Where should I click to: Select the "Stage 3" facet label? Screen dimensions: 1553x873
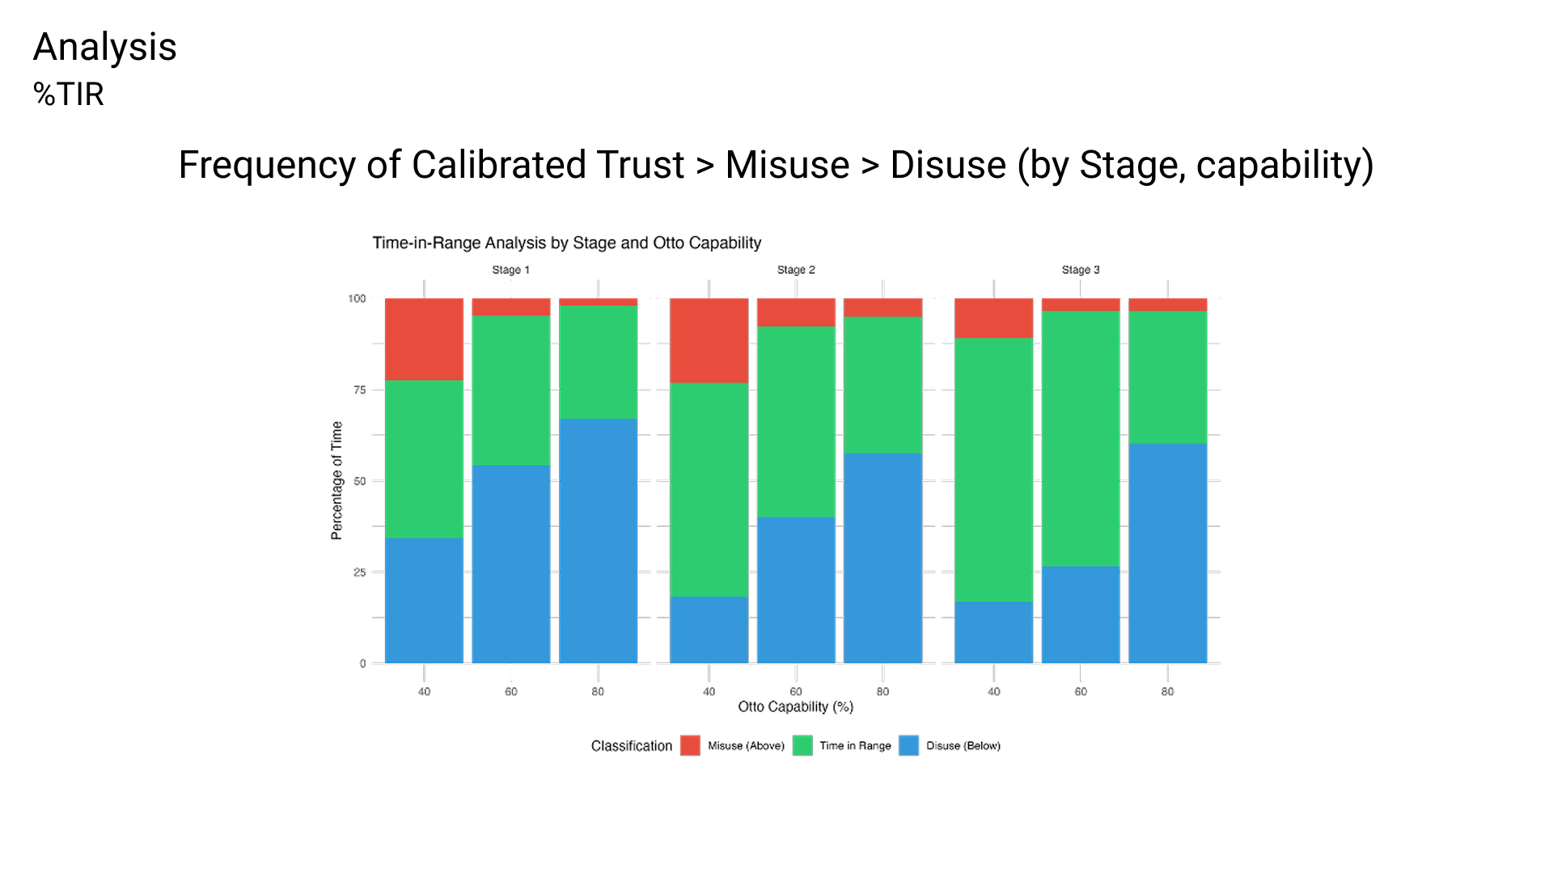(x=1081, y=270)
